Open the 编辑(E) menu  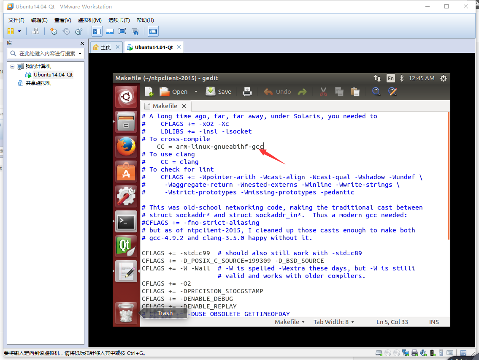[x=39, y=20]
